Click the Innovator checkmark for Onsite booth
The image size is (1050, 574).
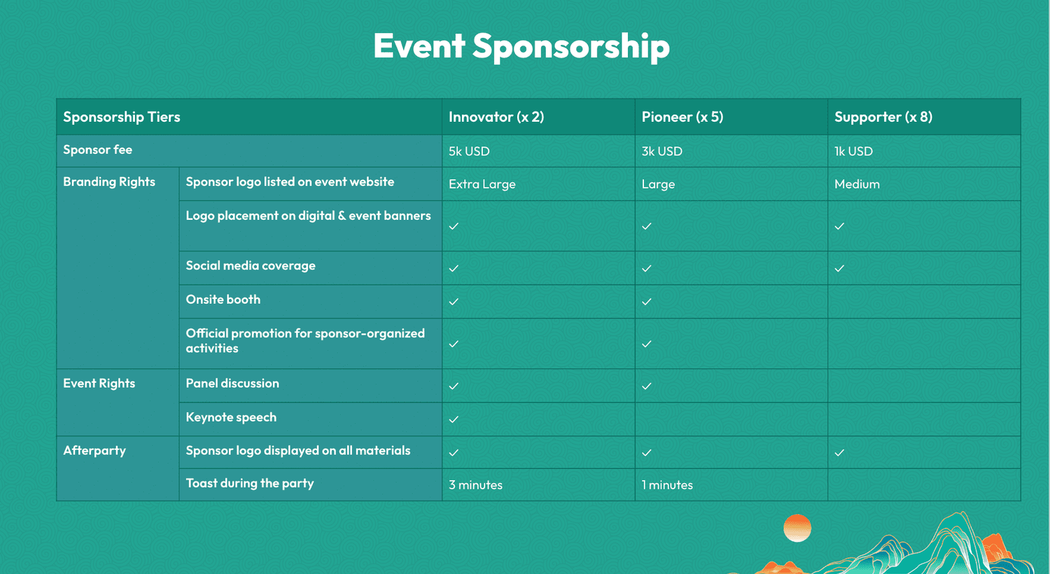pyautogui.click(x=454, y=302)
